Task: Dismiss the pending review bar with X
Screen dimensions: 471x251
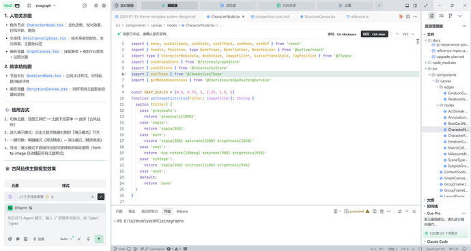Action: tap(92, 197)
